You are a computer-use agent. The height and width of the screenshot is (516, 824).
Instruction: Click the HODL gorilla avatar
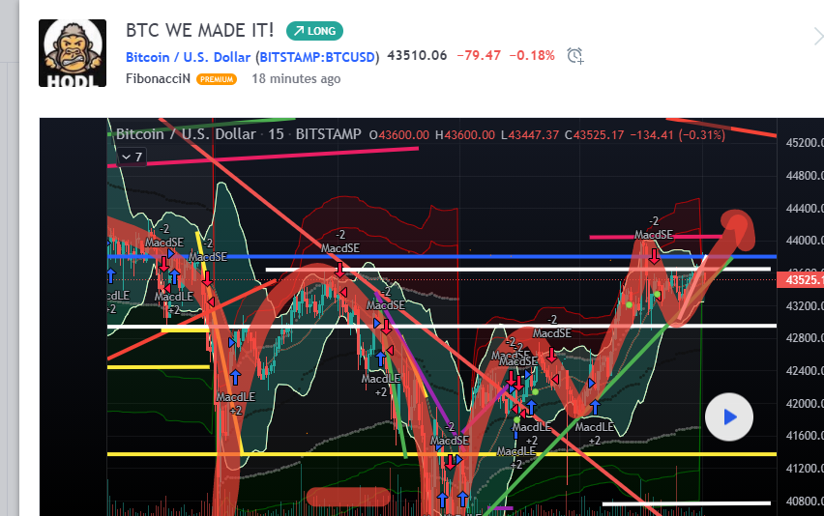(x=73, y=53)
